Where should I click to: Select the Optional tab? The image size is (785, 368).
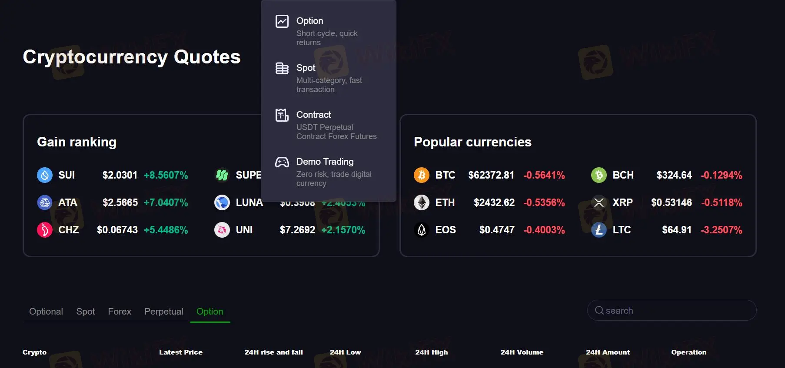(x=46, y=312)
